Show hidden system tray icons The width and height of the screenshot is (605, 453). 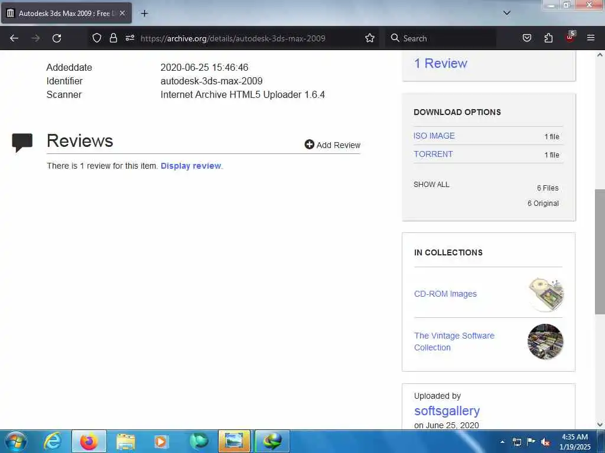[x=502, y=442]
